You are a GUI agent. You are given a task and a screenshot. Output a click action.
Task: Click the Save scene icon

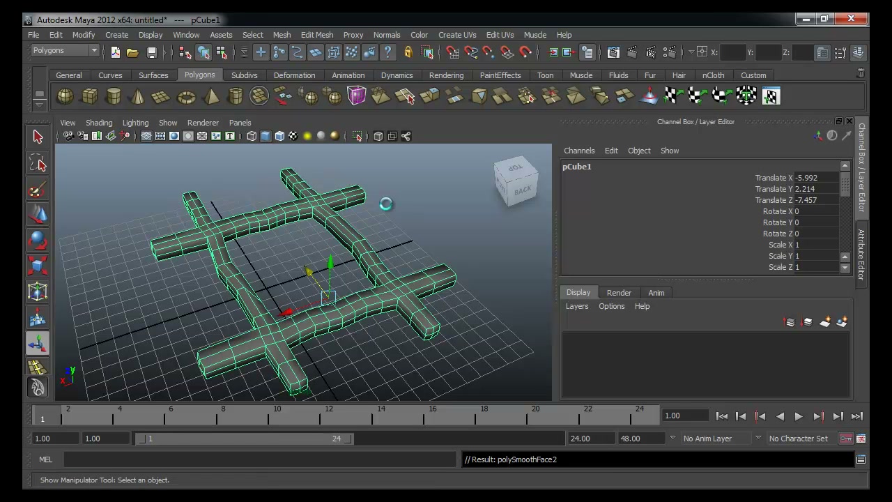point(151,52)
